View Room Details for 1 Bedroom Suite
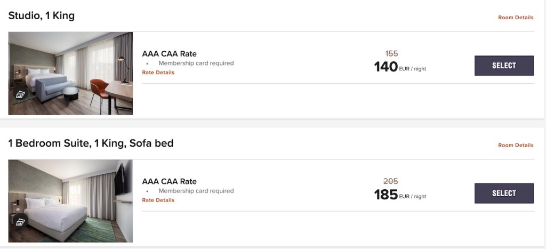The height and width of the screenshot is (249, 546). click(516, 145)
